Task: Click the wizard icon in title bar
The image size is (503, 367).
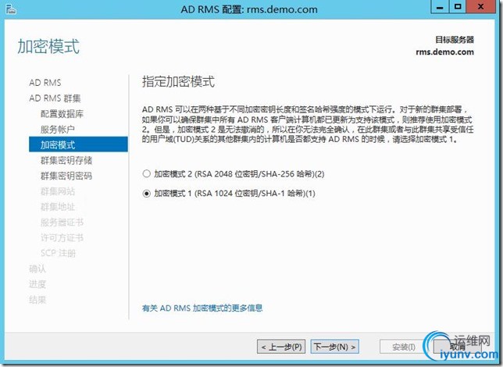Action: pos(11,9)
